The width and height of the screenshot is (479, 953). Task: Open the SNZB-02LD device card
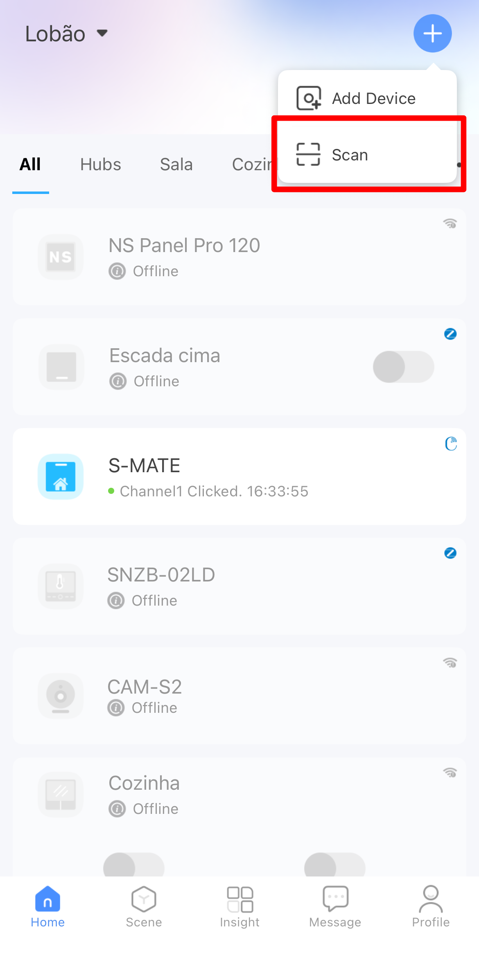click(239, 586)
